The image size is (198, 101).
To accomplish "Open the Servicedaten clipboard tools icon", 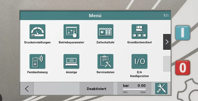I will [x=105, y=61].
